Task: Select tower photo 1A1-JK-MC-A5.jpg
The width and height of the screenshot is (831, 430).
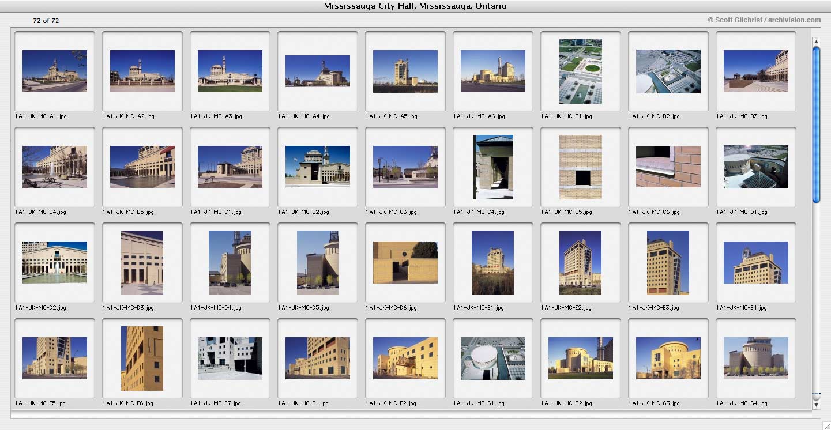Action: pos(405,71)
